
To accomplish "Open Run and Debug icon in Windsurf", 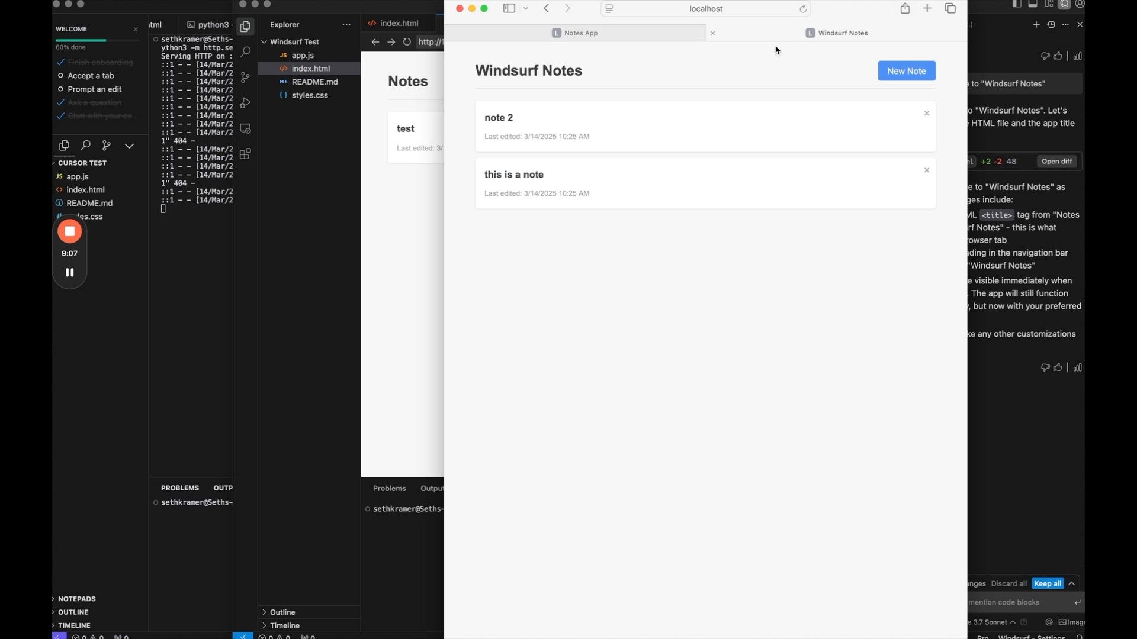I will [x=245, y=103].
